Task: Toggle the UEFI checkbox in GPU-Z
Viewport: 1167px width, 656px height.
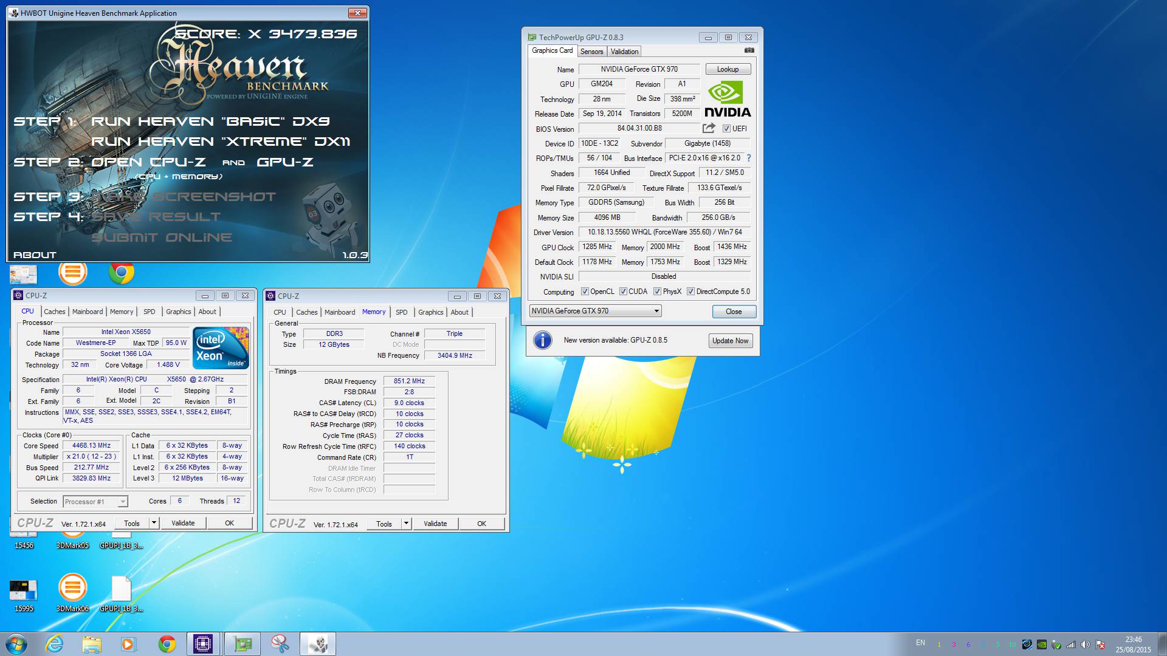Action: click(726, 128)
